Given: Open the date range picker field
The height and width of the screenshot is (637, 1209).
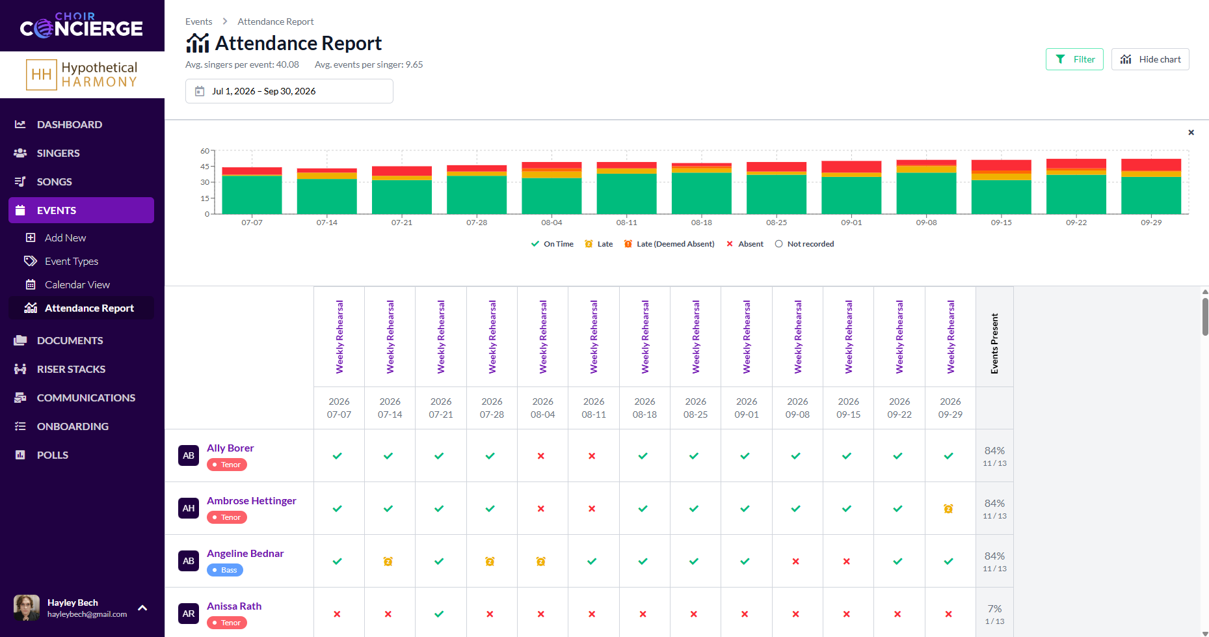Looking at the screenshot, I should 289,91.
